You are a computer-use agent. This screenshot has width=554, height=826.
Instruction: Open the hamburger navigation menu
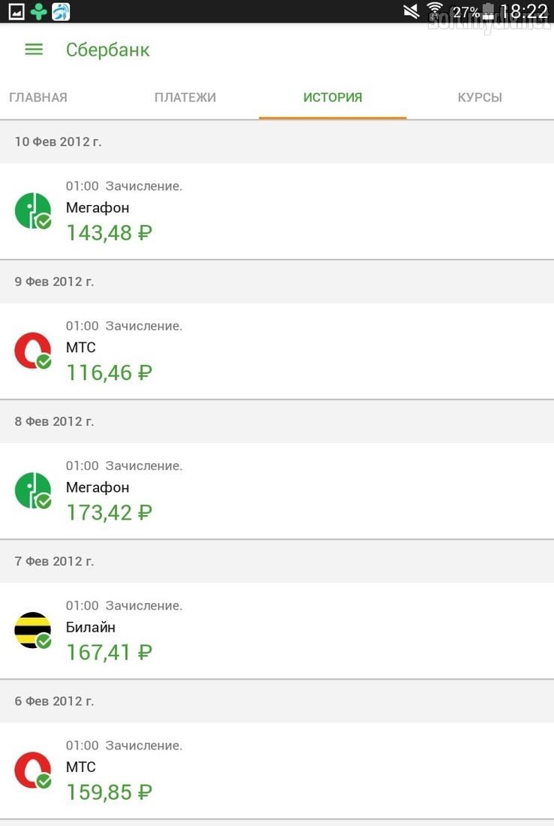[34, 50]
